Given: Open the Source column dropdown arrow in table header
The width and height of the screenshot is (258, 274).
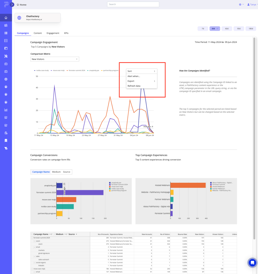Looking at the screenshot, I should (x=76, y=234).
